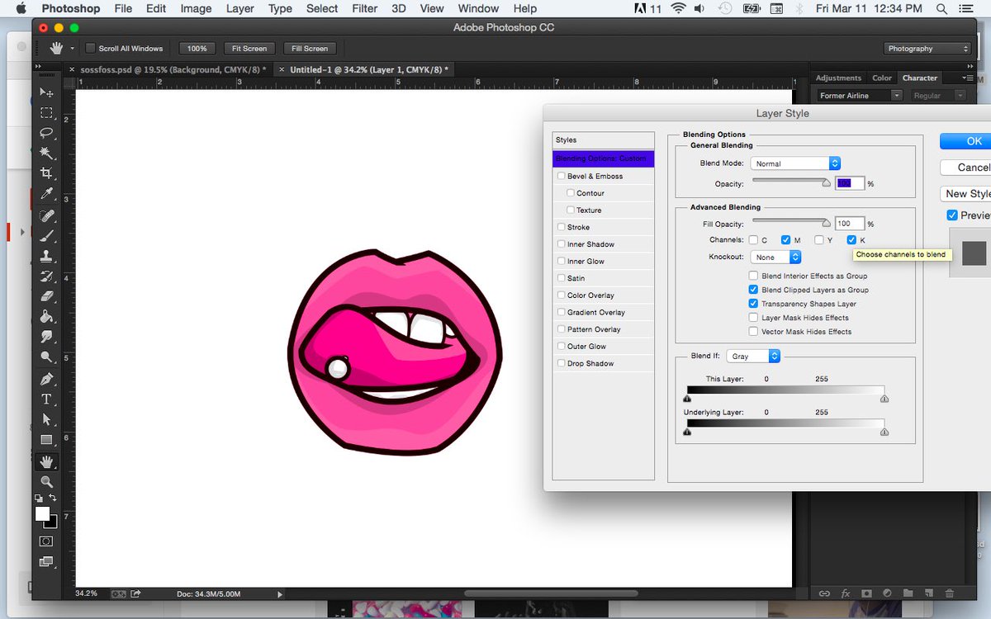Click the delete layer trash icon
This screenshot has width=991, height=619.
pyautogui.click(x=949, y=593)
